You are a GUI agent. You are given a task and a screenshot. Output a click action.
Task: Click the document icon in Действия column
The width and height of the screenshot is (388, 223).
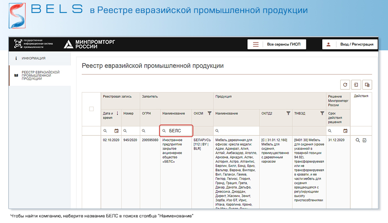click(x=365, y=140)
